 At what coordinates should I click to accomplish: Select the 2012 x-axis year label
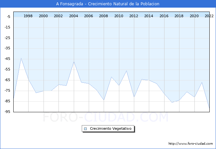point(134,16)
